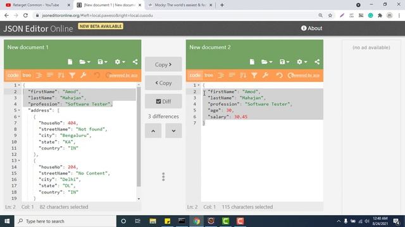Repair JSON with wrench in left panel
This screenshot has height=227, width=405.
83,75
